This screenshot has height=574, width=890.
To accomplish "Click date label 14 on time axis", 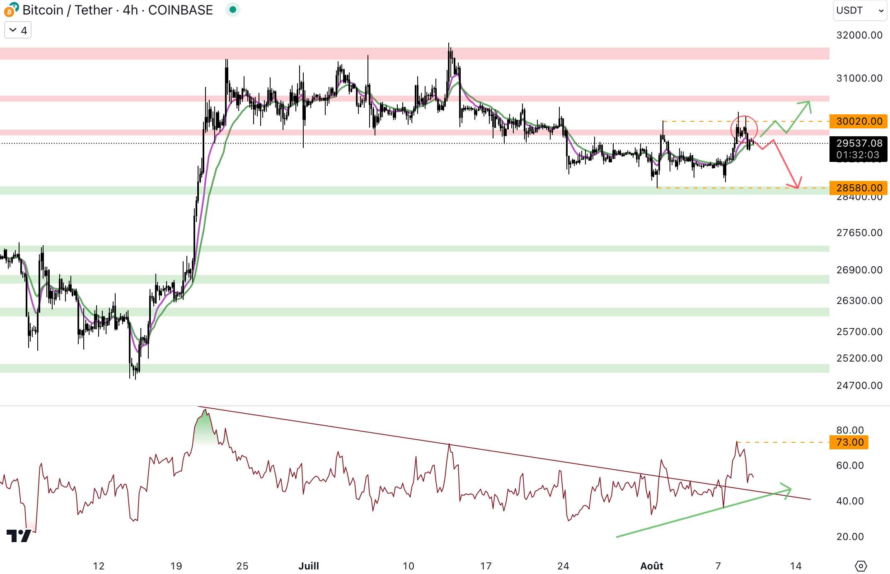I will click(796, 566).
